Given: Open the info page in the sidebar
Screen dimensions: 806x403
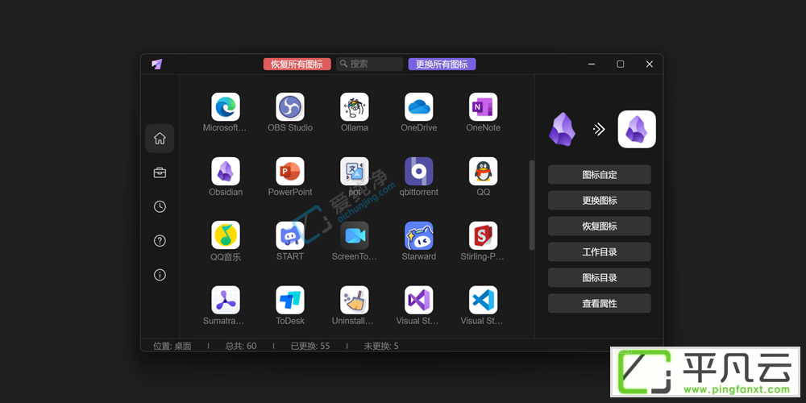Looking at the screenshot, I should 160,275.
